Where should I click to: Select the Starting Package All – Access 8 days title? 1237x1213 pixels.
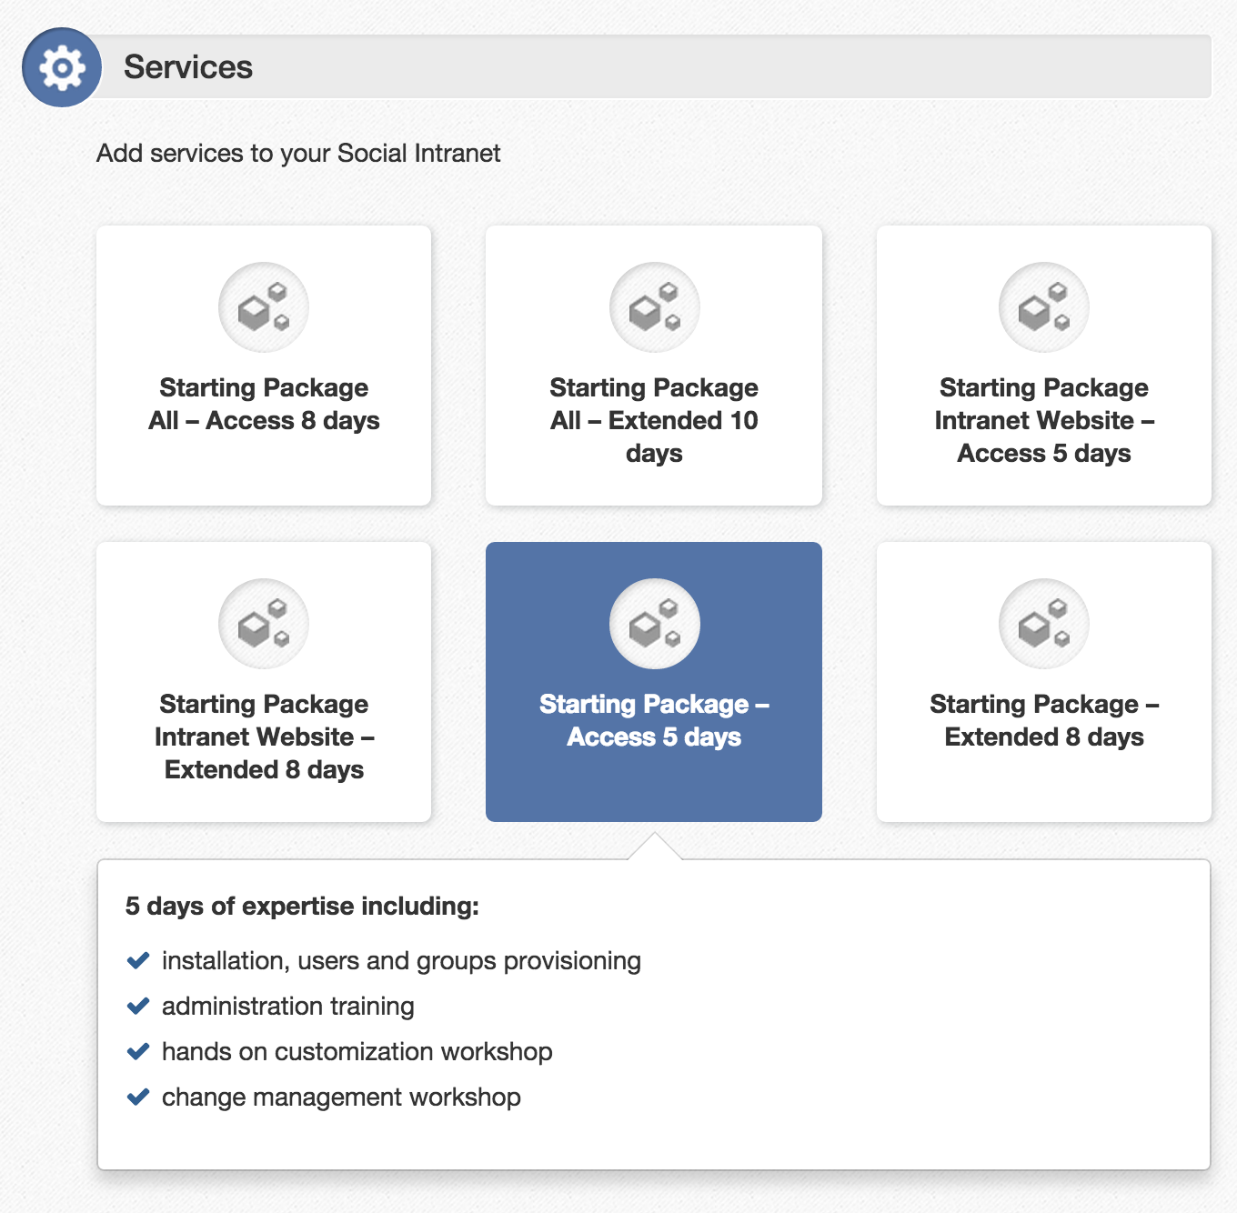coord(264,405)
